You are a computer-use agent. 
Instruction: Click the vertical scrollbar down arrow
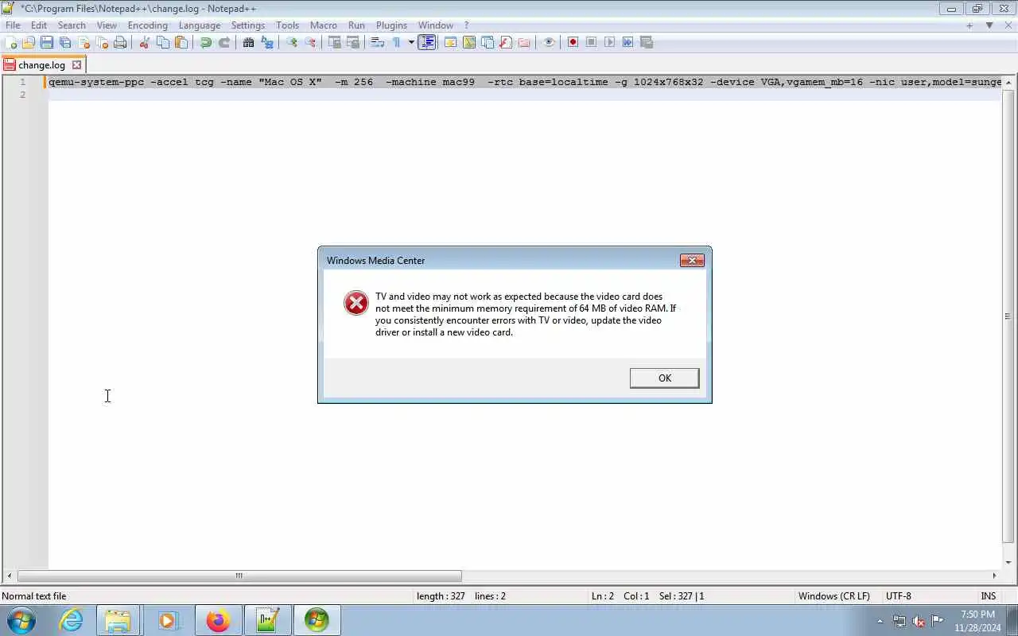coord(1008,563)
